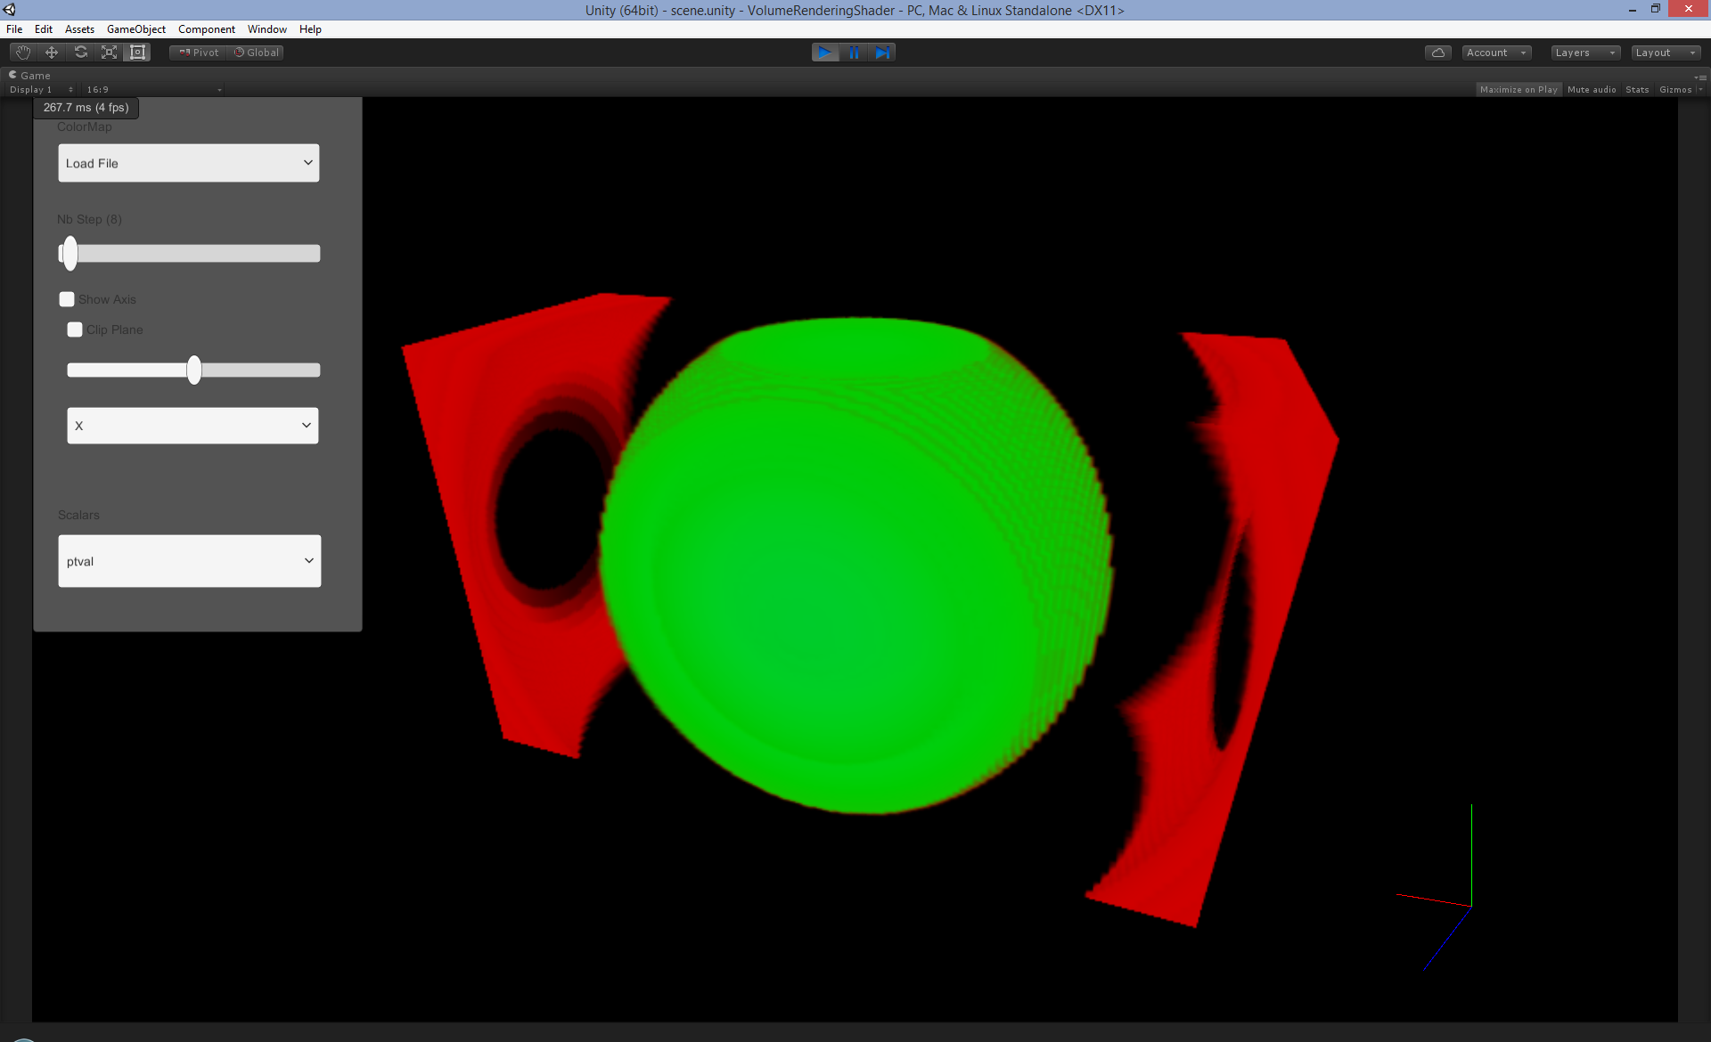This screenshot has height=1042, width=1711.
Task: Toggle Maximize on Play
Action: pos(1519,90)
